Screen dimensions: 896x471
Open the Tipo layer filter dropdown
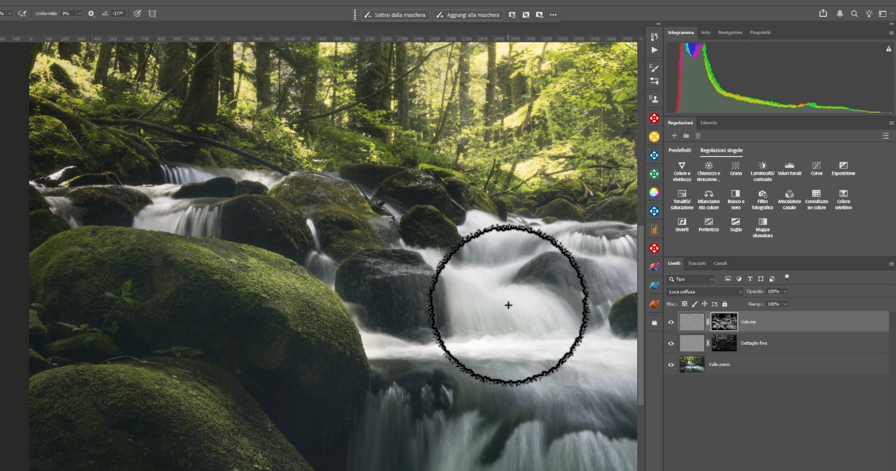click(x=690, y=279)
